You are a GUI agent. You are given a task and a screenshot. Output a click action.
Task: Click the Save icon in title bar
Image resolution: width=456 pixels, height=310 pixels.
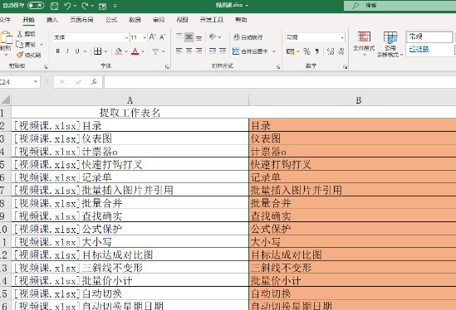[x=54, y=6]
